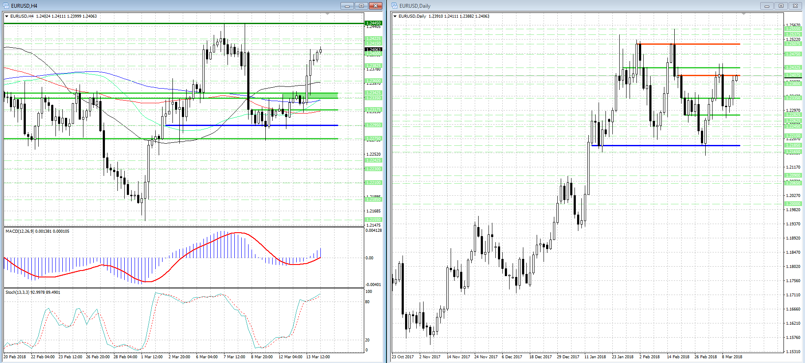805x363 pixels.
Task: Close the EURUSD,H4 chart window
Action: (375, 6)
